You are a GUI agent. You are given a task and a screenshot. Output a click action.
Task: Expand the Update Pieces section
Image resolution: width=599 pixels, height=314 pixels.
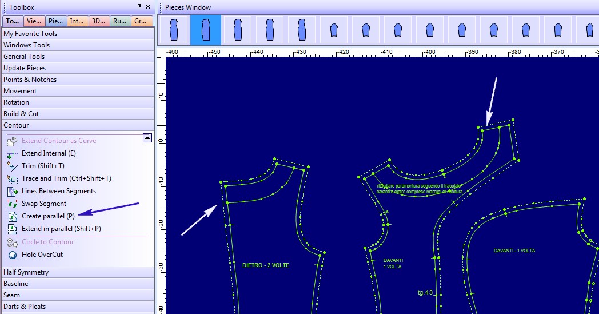(78, 68)
